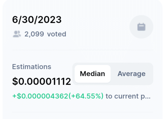Click the green (+64.55%) percentage
165x119 pixels.
(x=86, y=96)
